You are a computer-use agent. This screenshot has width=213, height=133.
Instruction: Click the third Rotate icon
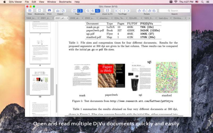click(149, 11)
